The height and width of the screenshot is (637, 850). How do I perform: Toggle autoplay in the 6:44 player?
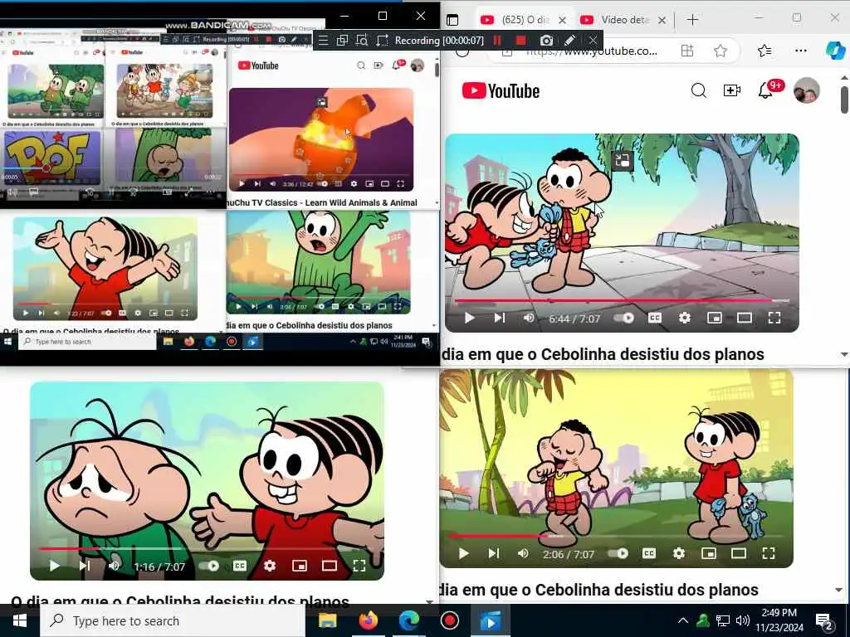(624, 318)
